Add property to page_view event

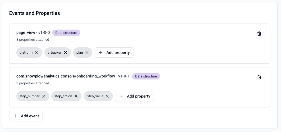pos(114,53)
